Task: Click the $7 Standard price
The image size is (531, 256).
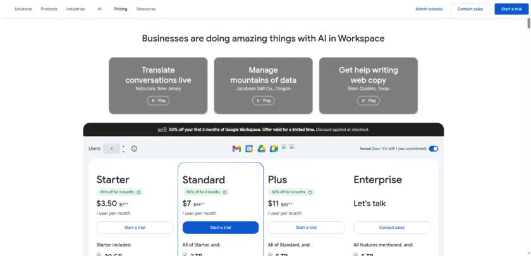Action: tap(186, 204)
